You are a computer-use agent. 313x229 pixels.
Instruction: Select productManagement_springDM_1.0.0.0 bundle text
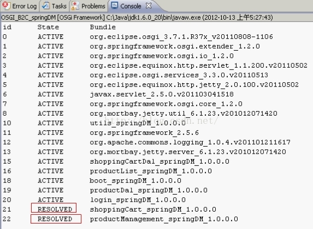[x=164, y=219]
